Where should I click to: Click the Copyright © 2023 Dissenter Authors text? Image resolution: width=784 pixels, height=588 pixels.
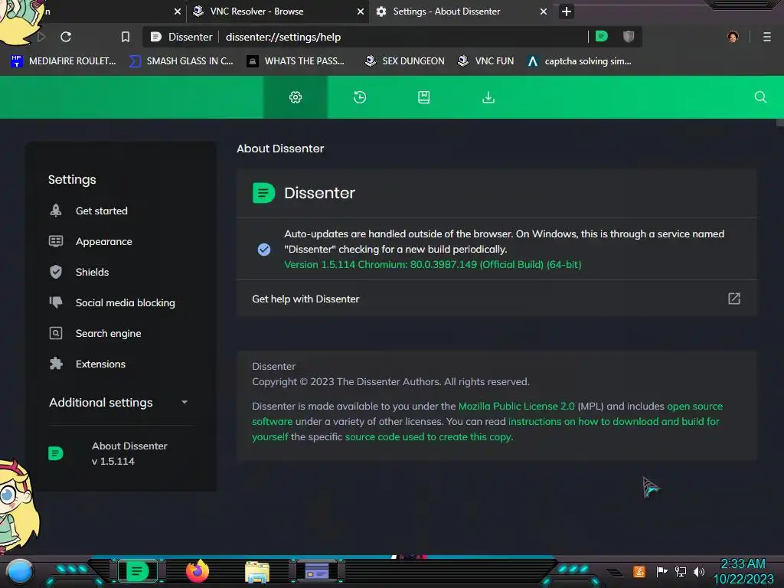(390, 381)
